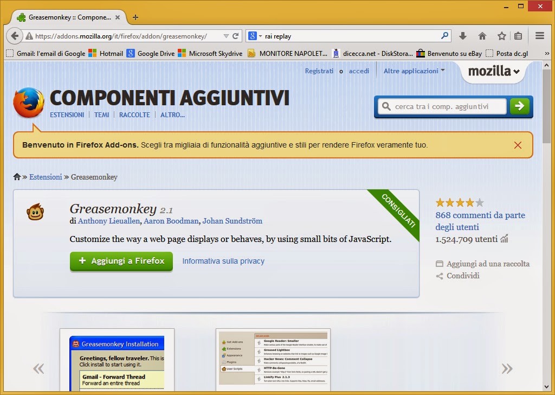Open author Johan Sundström's profile
This screenshot has height=395, width=555.
tap(232, 221)
